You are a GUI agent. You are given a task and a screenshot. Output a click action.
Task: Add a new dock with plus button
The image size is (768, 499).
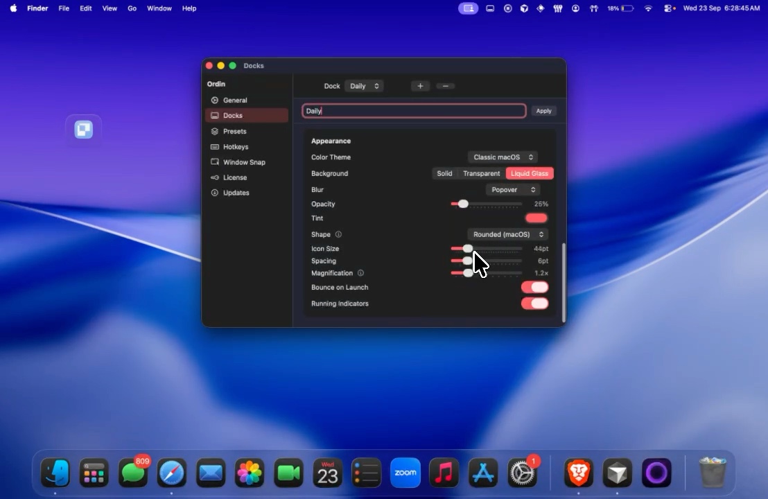420,86
